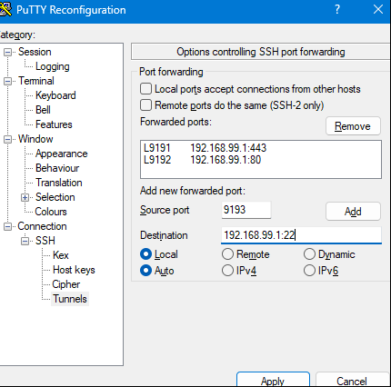Select the Dynamic radio button
This screenshot has width=391, height=387.
tap(309, 254)
